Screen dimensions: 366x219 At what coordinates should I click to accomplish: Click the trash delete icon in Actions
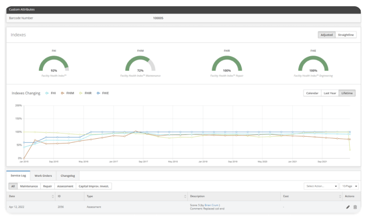pyautogui.click(x=355, y=207)
